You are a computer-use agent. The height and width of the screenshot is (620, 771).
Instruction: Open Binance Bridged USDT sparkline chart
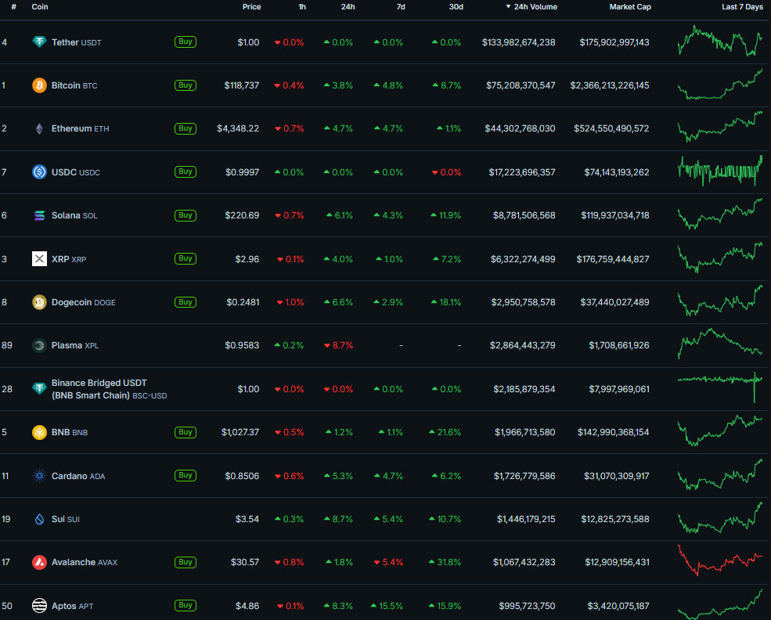pyautogui.click(x=720, y=387)
